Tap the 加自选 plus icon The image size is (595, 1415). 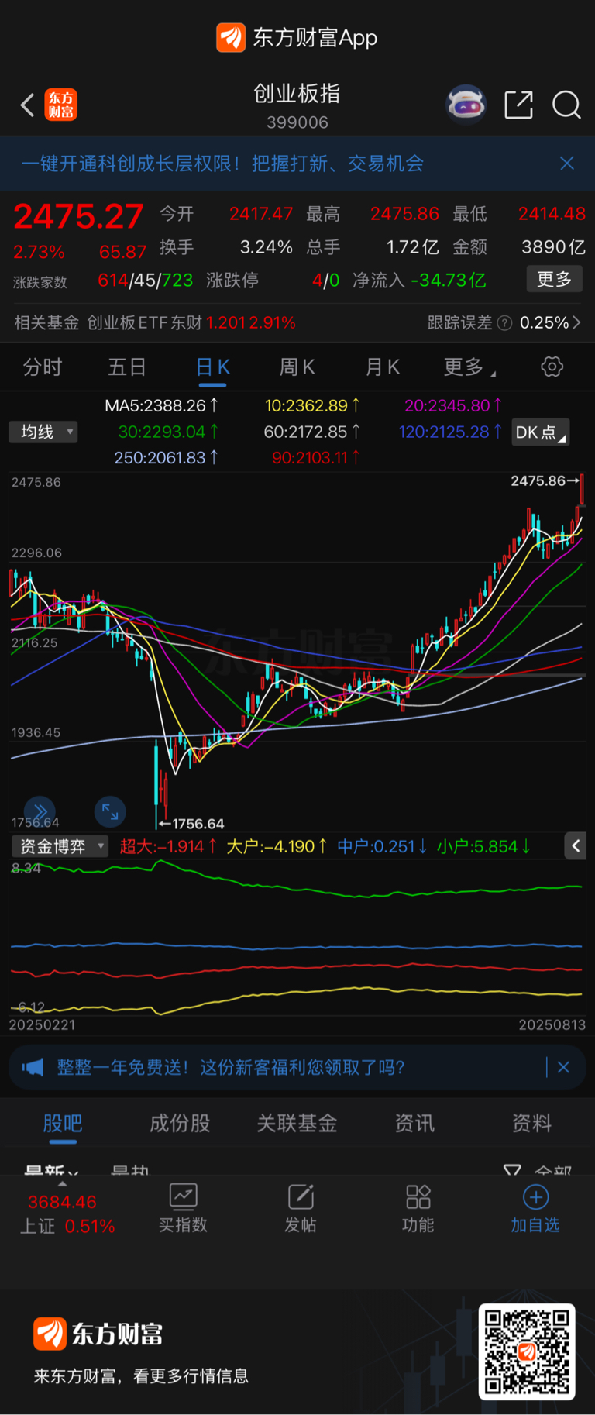click(x=535, y=1197)
